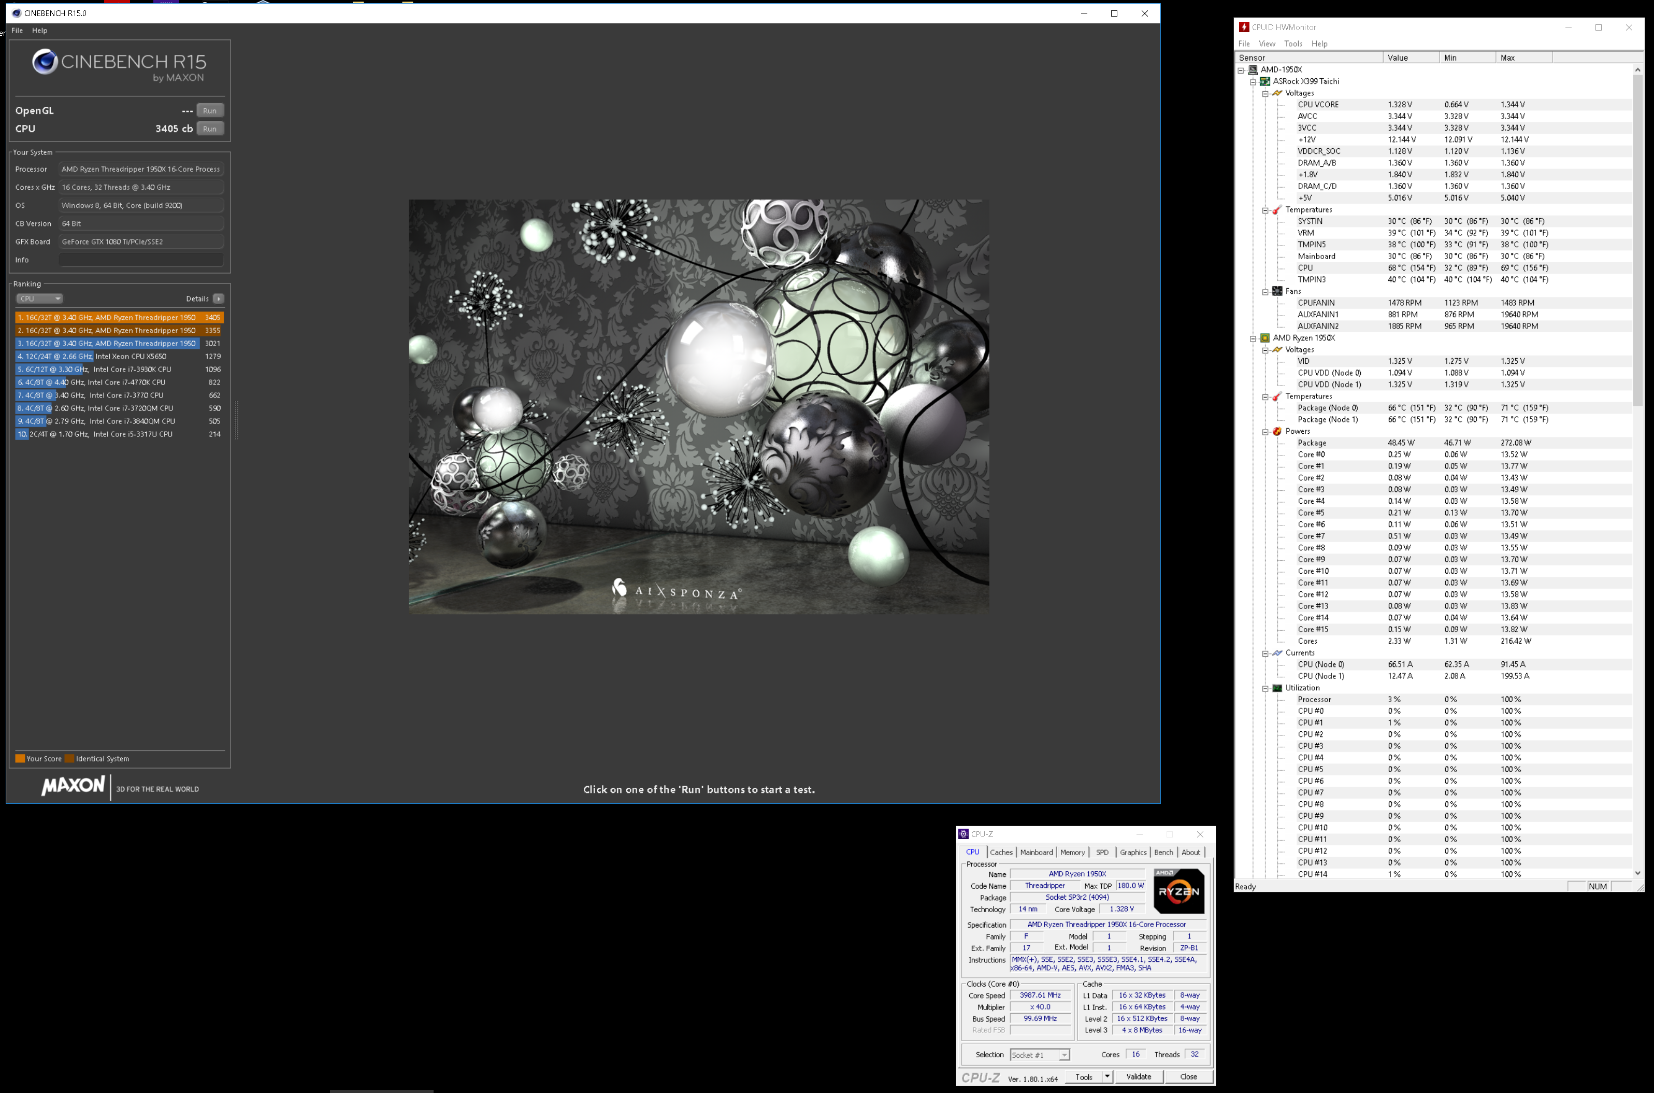The width and height of the screenshot is (1654, 1093).
Task: Open HWMonitor Tools menu
Action: pyautogui.click(x=1293, y=44)
